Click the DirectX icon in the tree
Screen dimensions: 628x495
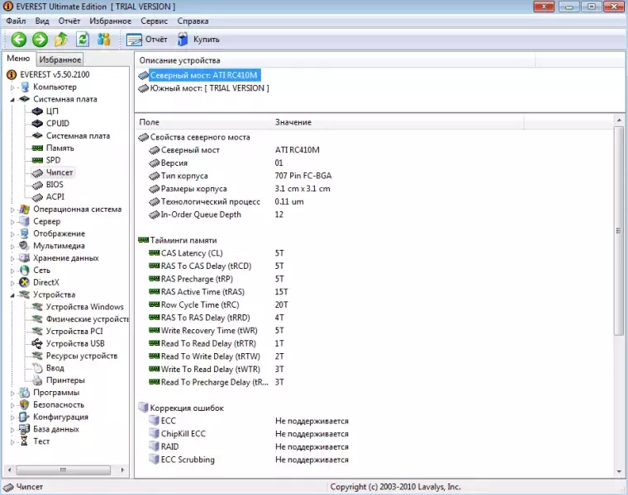pyautogui.click(x=25, y=282)
